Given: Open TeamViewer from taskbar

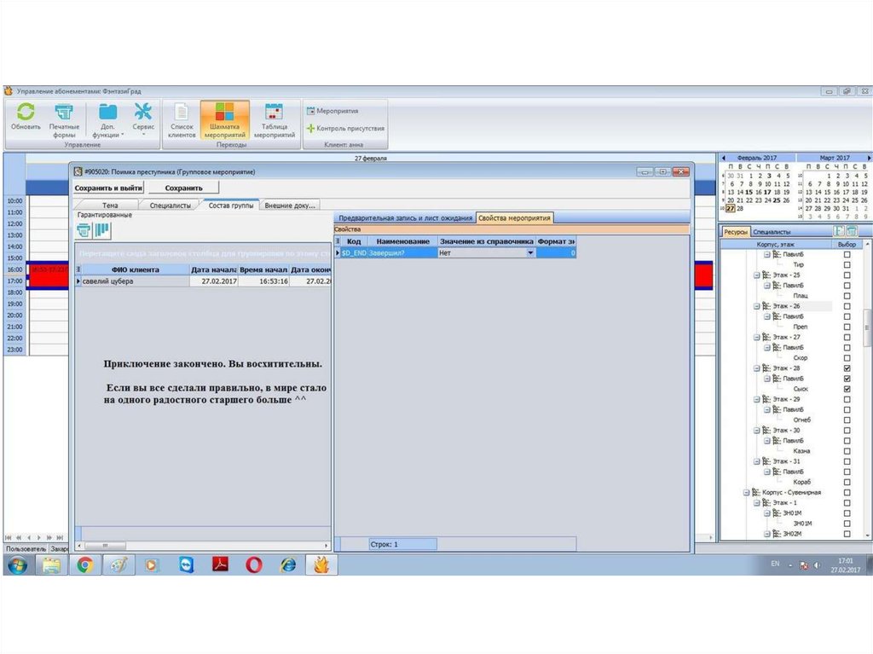Looking at the screenshot, I should click(x=187, y=565).
